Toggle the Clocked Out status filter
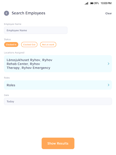 coord(29,45)
